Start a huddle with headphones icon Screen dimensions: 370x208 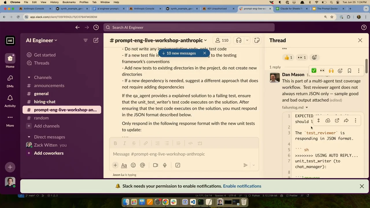(x=239, y=40)
